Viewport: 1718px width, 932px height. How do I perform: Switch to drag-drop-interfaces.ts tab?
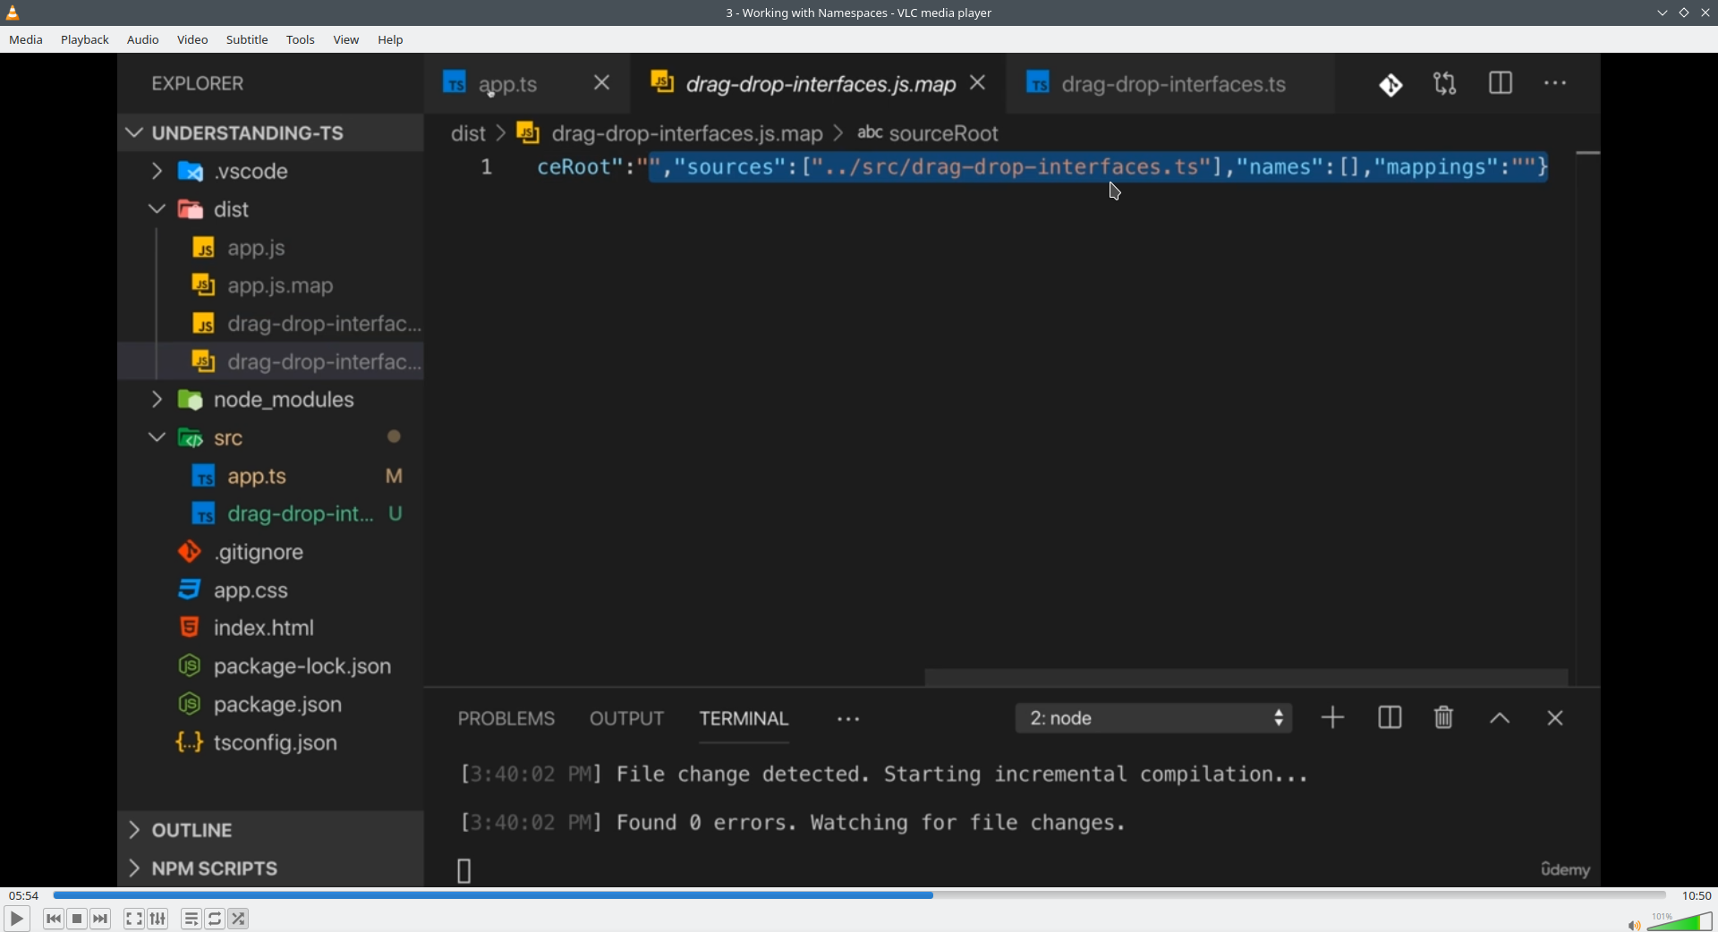1172,84
